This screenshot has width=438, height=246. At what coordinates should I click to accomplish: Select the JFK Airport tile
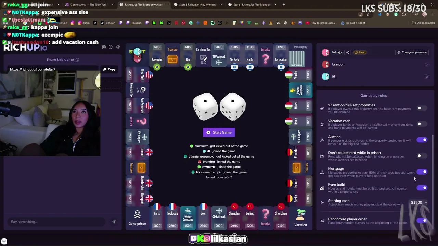pyautogui.click(x=137, y=137)
